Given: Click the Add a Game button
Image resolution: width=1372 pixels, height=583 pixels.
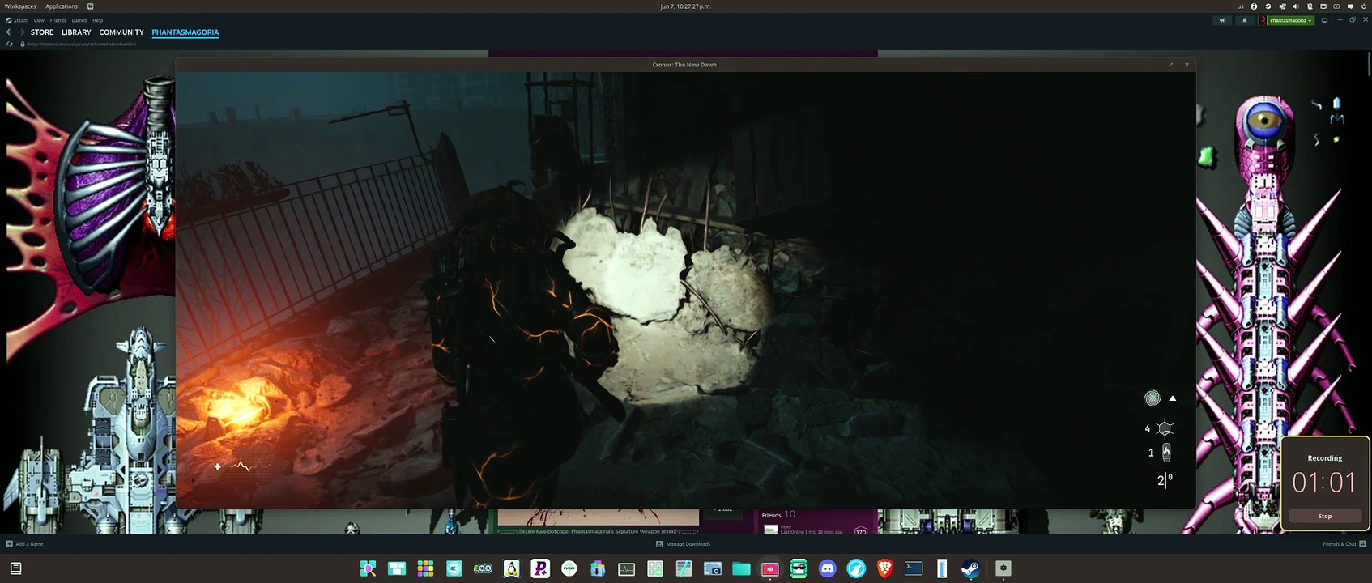Looking at the screenshot, I should click(25, 544).
